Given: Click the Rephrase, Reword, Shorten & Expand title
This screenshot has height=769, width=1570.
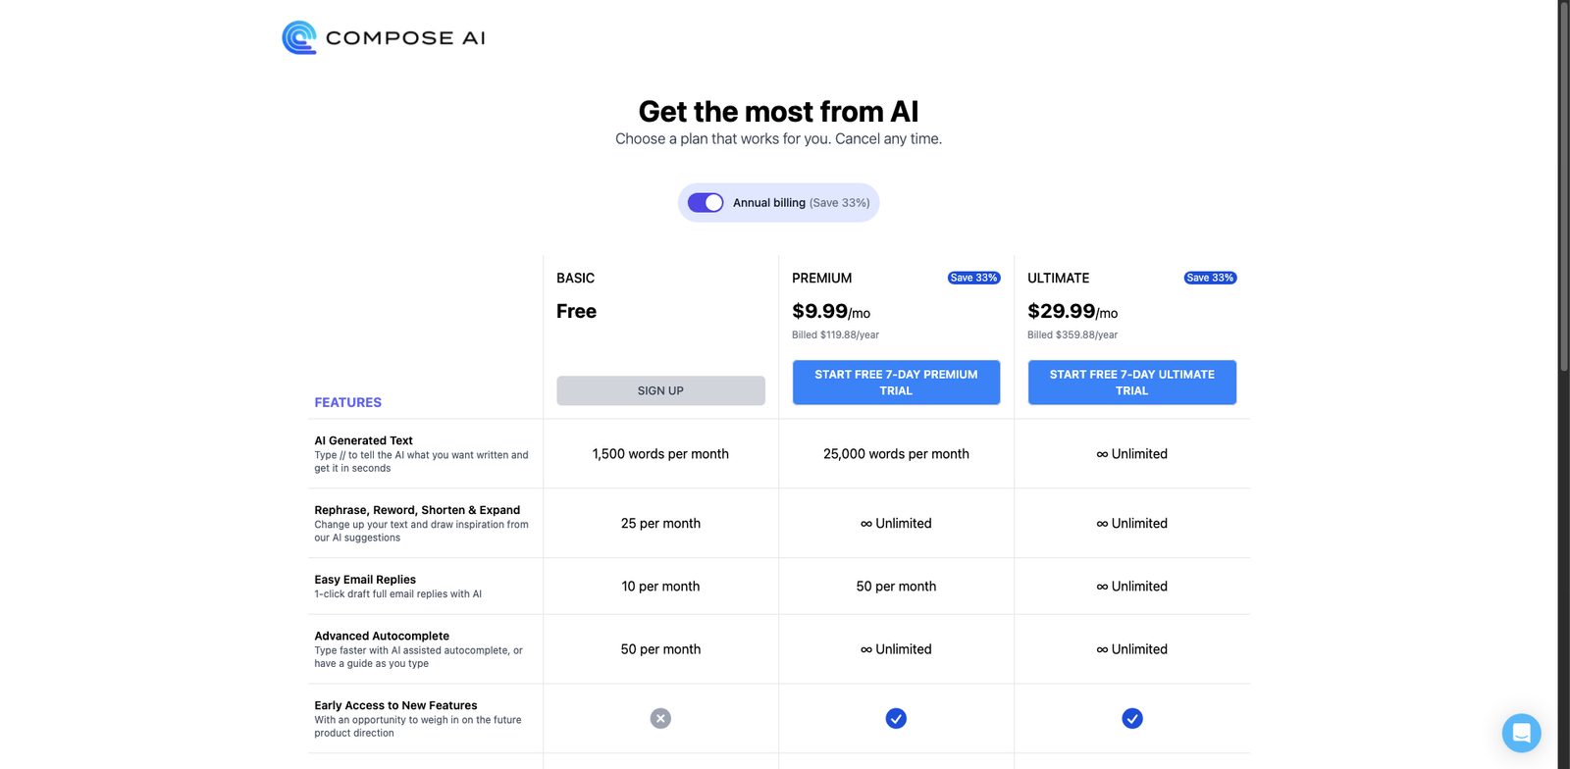Looking at the screenshot, I should (417, 510).
